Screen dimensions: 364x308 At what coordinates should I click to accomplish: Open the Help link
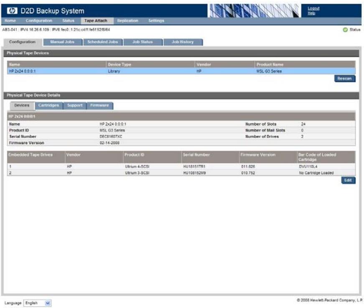(311, 13)
